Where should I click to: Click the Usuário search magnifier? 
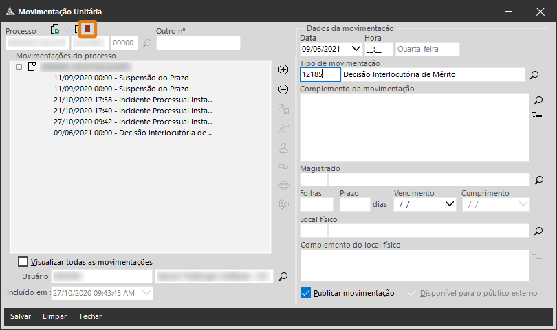[283, 276]
